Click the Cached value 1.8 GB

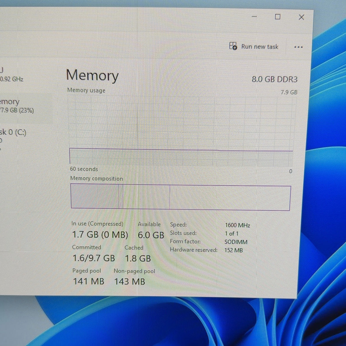tap(138, 258)
